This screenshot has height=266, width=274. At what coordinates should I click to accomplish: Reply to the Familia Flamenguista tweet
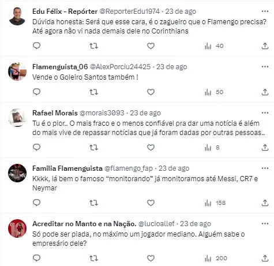[x=36, y=203]
